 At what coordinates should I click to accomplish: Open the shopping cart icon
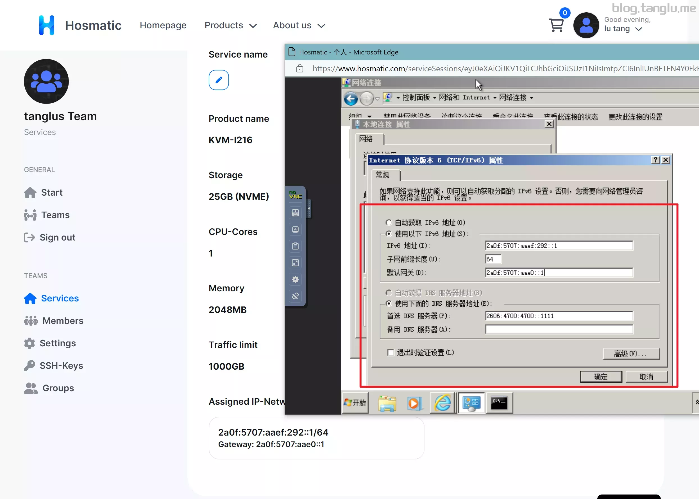556,25
